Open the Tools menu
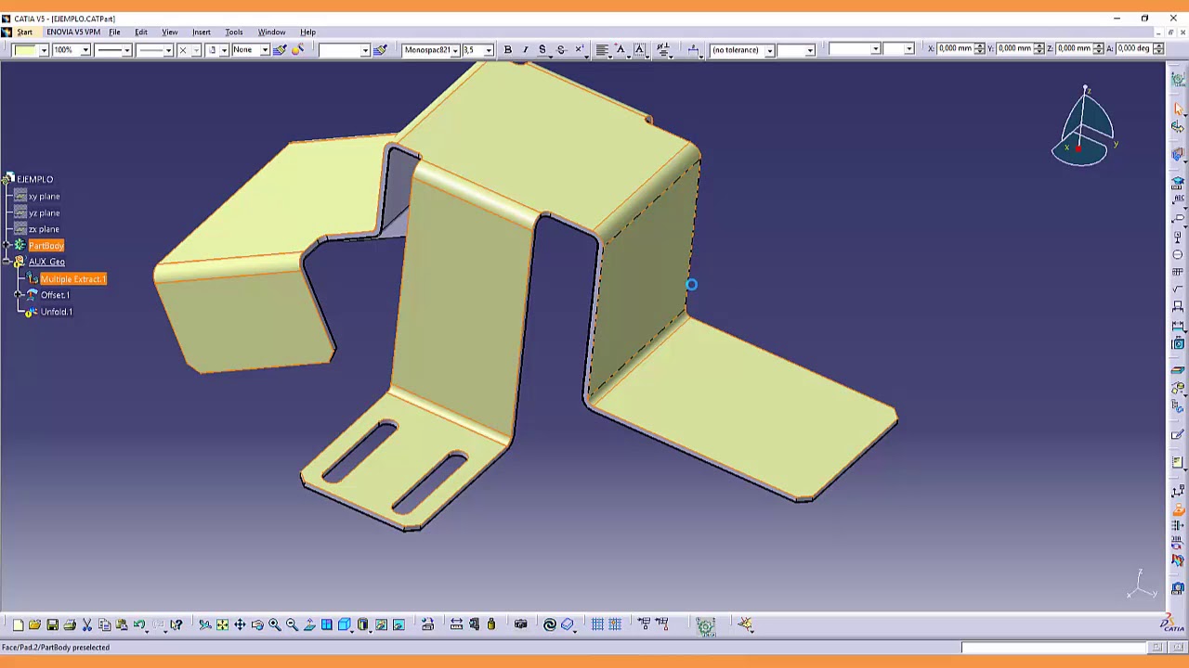Screen dimensions: 1189x668 [234, 32]
